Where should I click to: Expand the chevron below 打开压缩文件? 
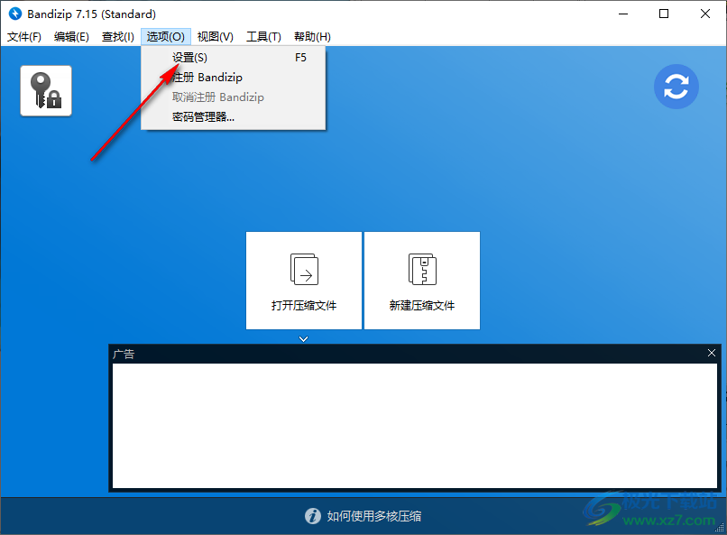[303, 339]
